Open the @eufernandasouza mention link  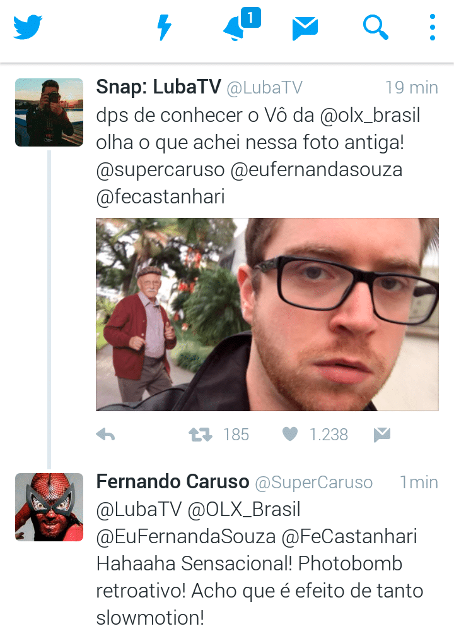click(x=317, y=170)
